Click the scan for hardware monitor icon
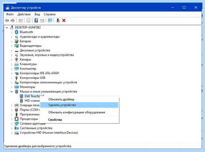This screenshot has width=205, height=152. click(50, 20)
